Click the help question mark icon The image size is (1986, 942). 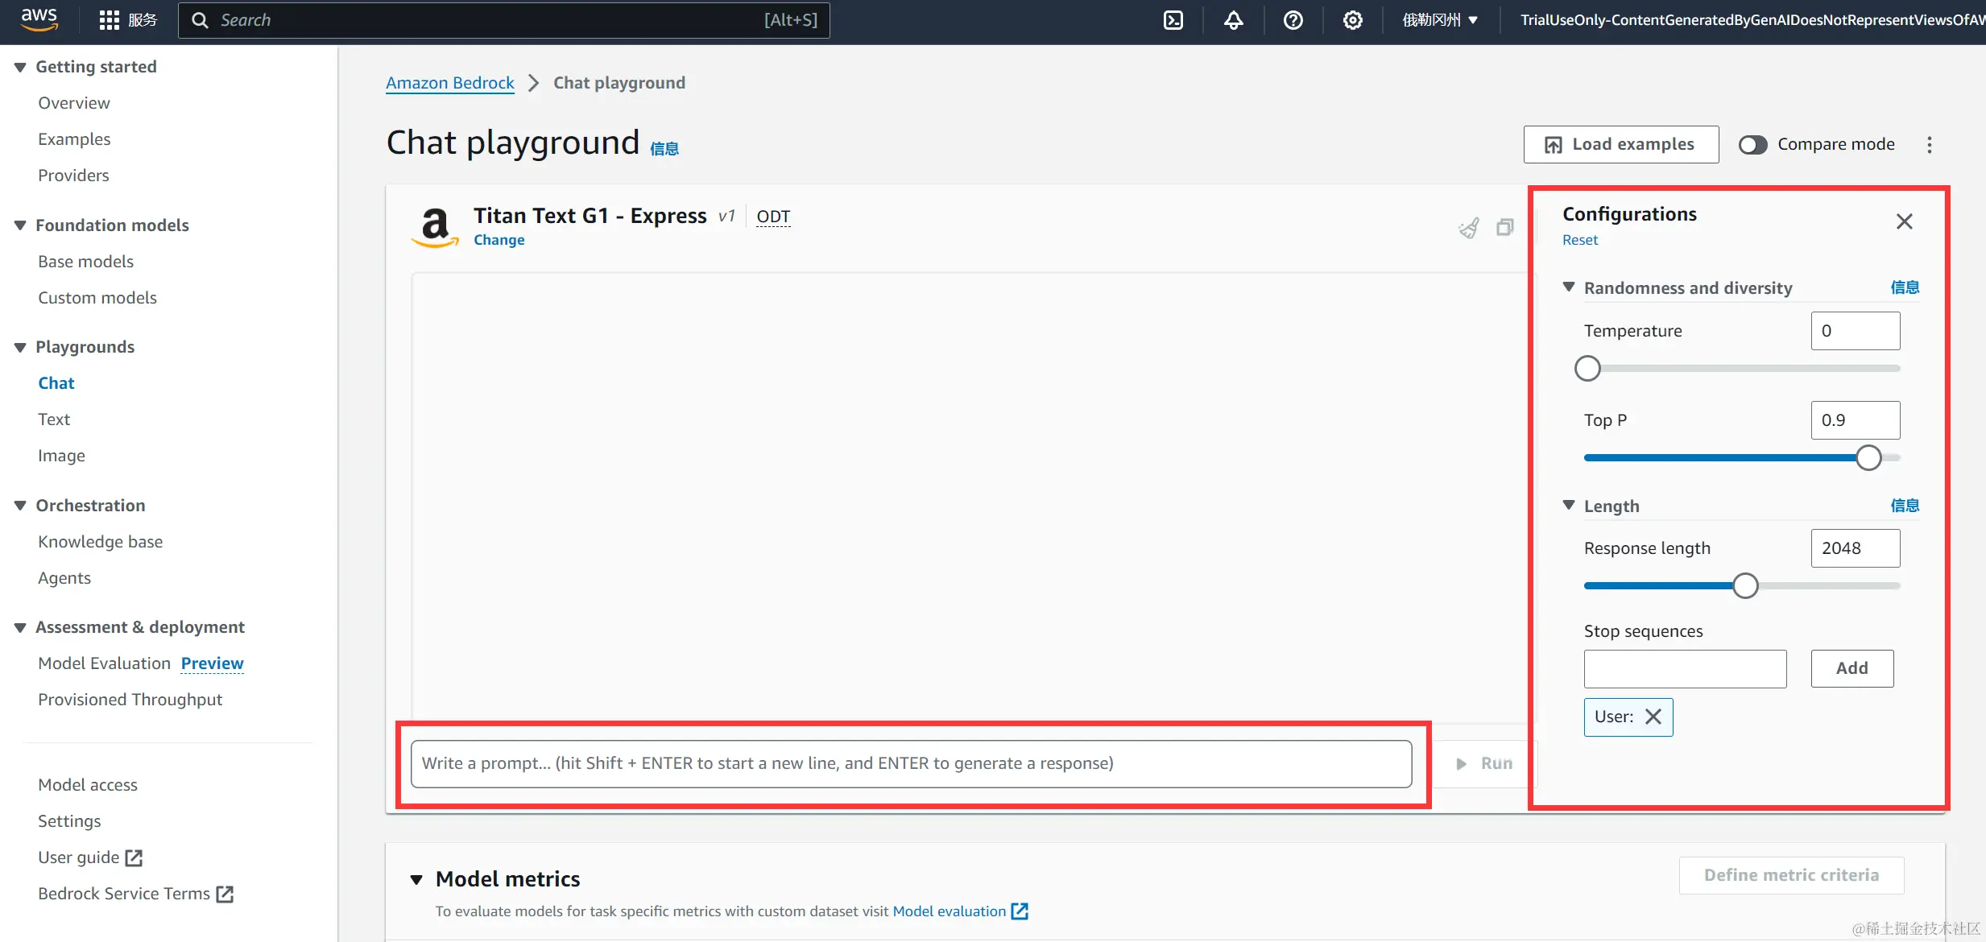(1293, 20)
